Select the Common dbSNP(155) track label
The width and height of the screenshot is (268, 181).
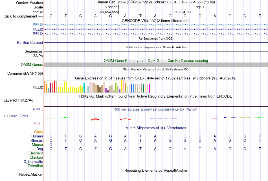pos(25,73)
